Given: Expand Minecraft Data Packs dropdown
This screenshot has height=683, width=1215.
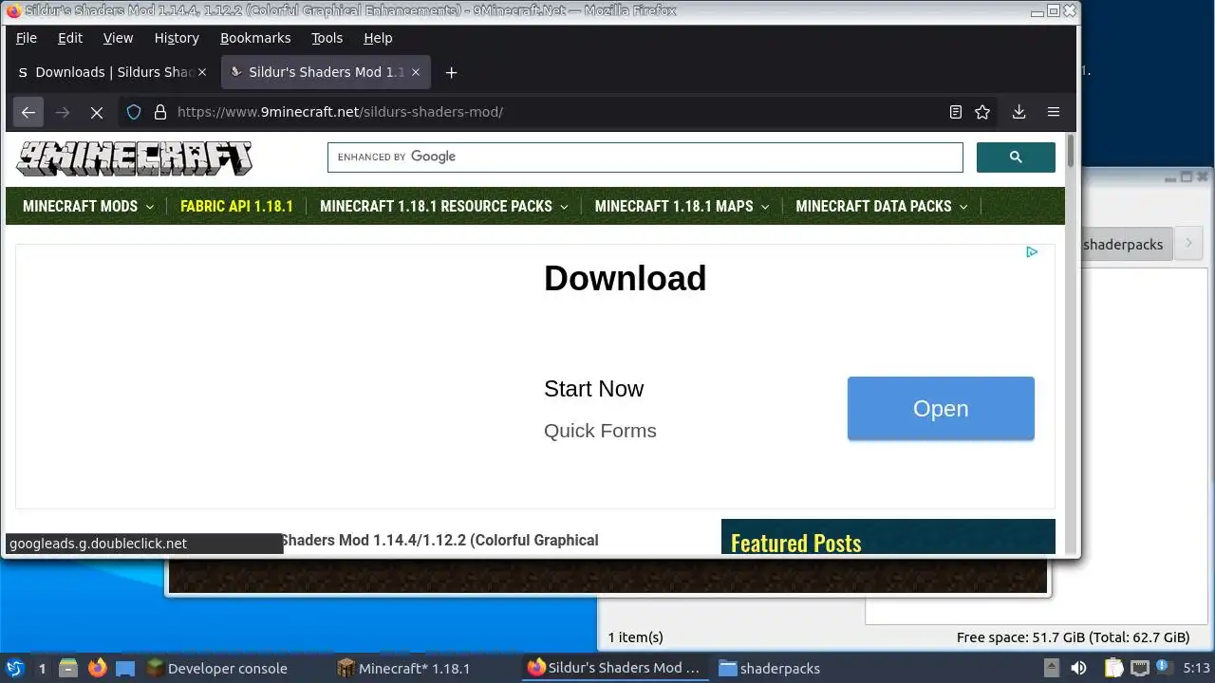Looking at the screenshot, I should (x=882, y=206).
